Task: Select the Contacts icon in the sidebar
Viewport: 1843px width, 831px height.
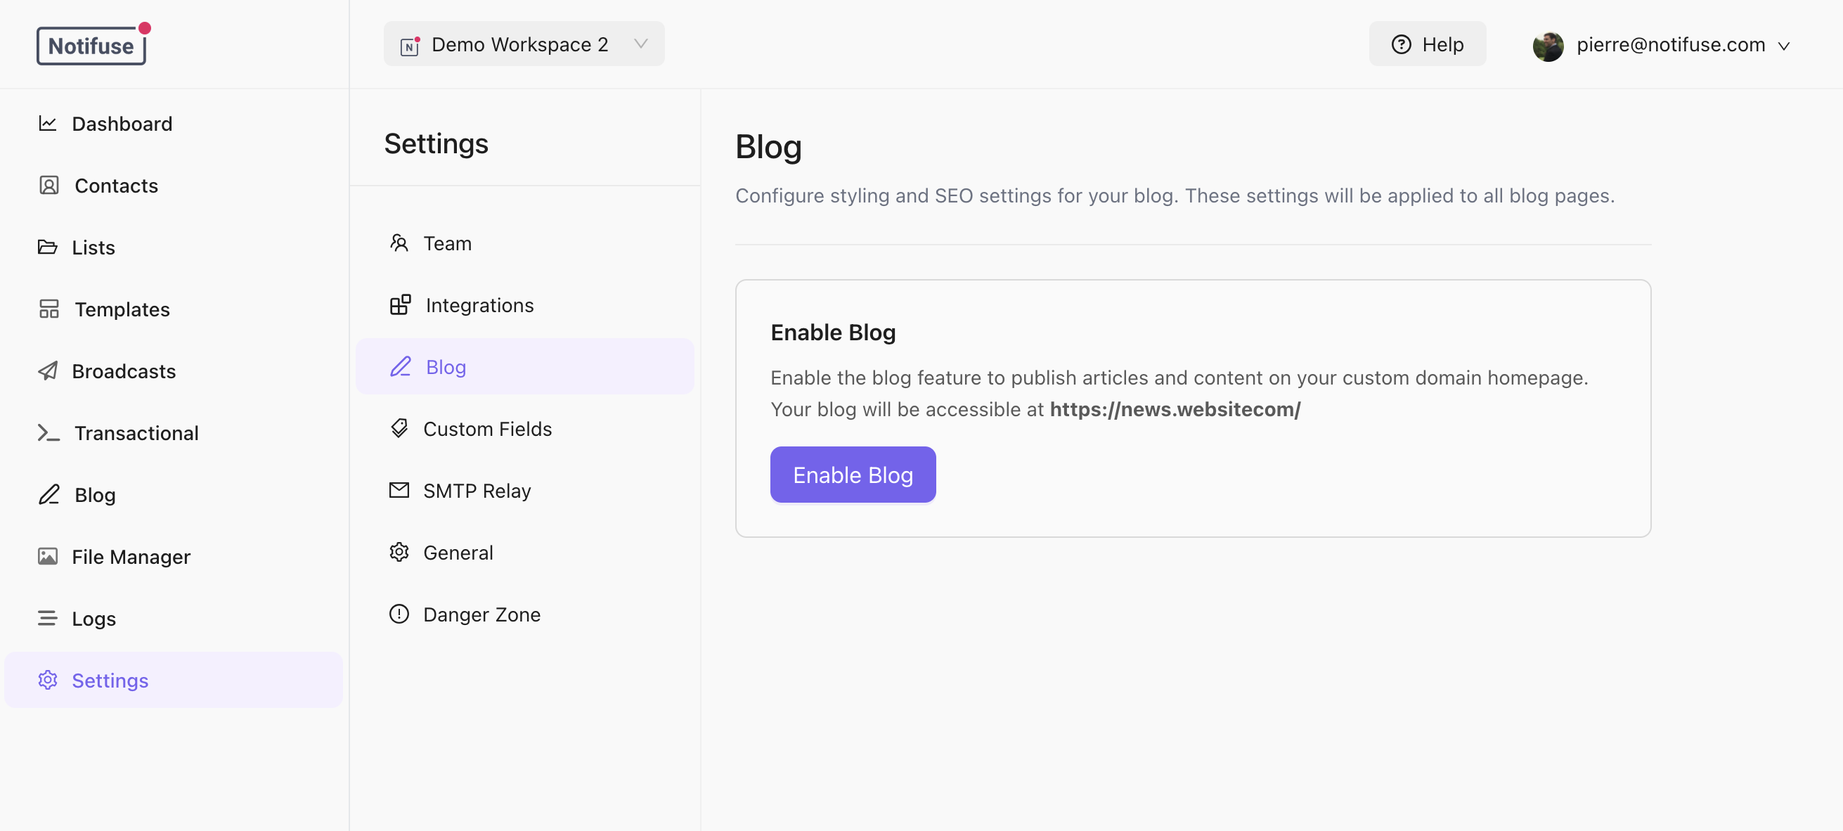Action: tap(47, 185)
